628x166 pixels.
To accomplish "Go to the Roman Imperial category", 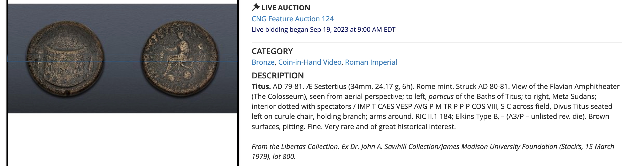I will tap(371, 62).
